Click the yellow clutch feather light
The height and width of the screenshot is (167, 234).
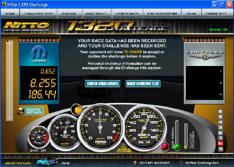click(x=186, y=147)
